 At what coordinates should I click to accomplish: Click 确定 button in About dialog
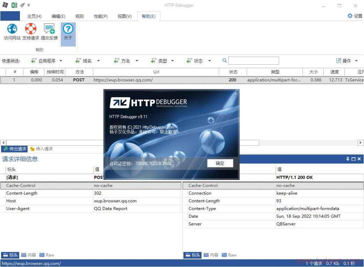click(x=220, y=163)
